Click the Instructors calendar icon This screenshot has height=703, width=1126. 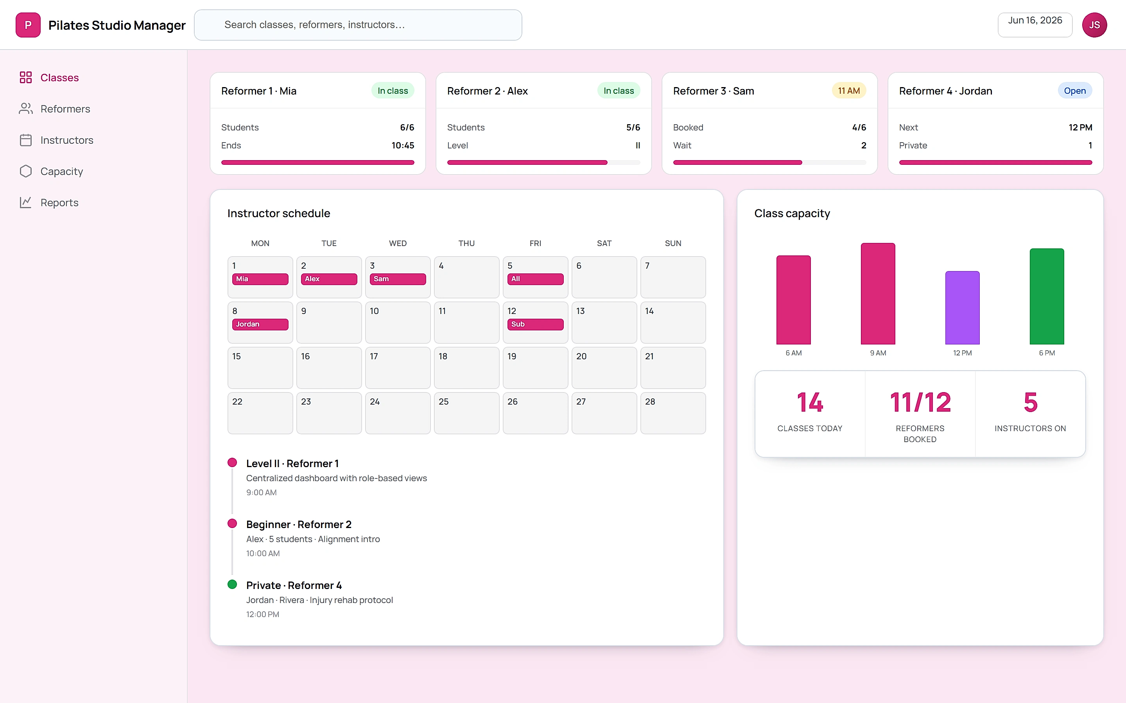(x=25, y=140)
